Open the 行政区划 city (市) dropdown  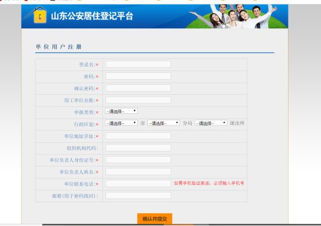122,123
